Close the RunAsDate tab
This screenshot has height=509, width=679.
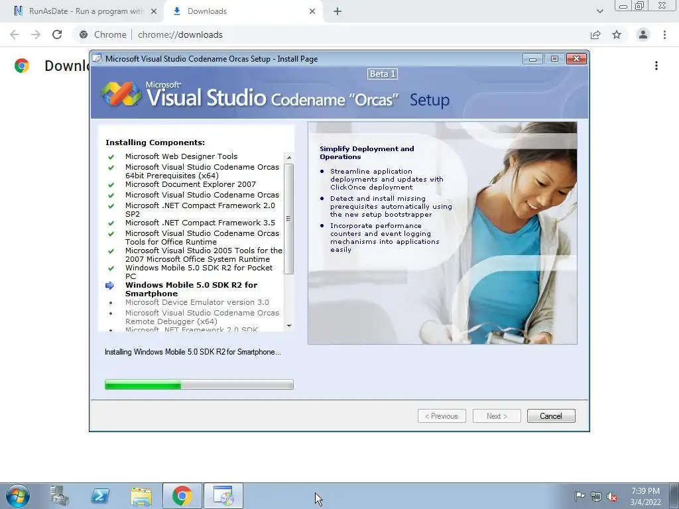154,12
